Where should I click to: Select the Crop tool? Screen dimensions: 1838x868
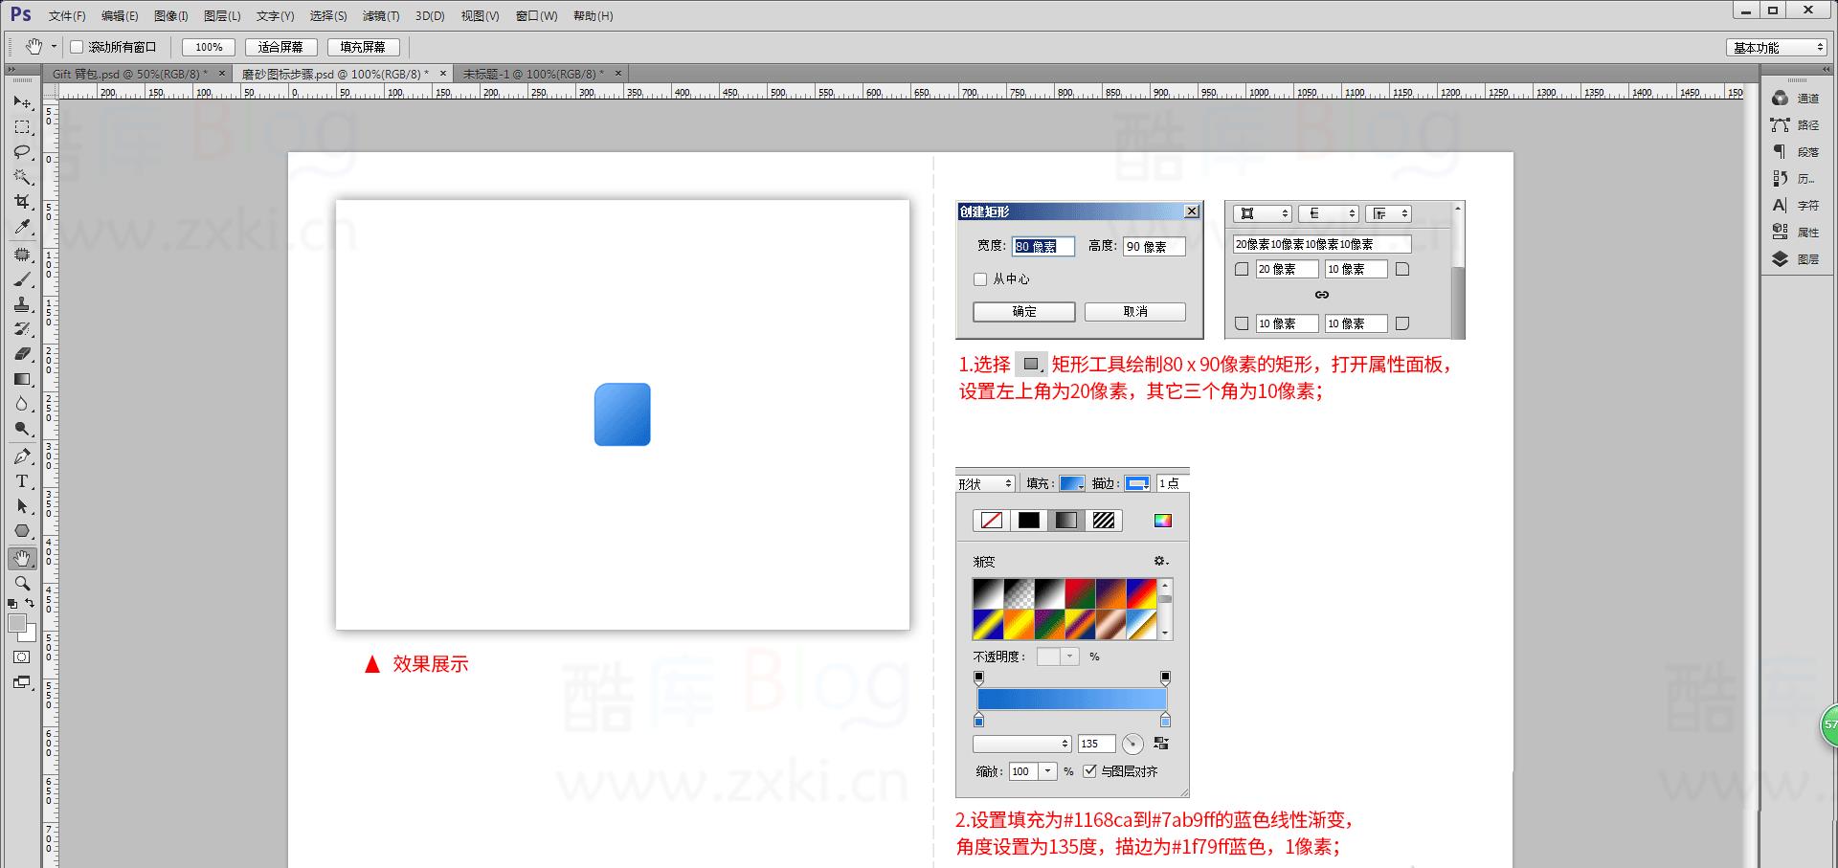point(21,203)
